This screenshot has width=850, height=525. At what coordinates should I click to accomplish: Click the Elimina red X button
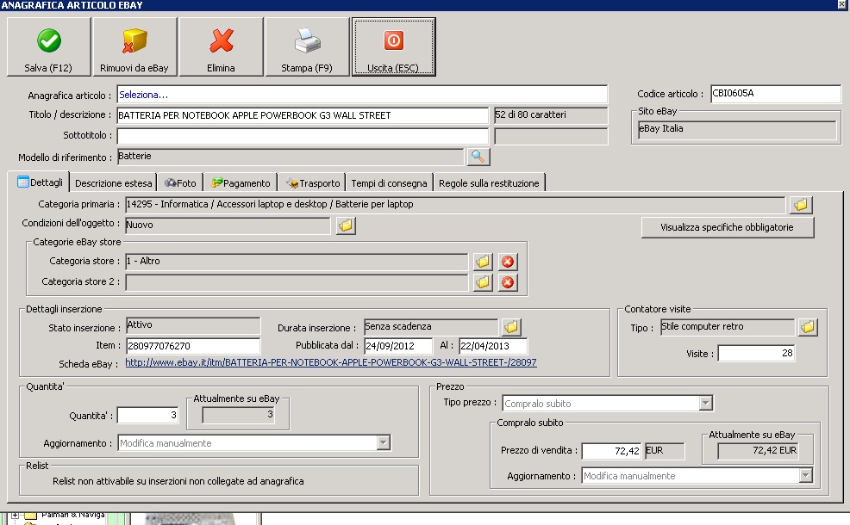221,47
